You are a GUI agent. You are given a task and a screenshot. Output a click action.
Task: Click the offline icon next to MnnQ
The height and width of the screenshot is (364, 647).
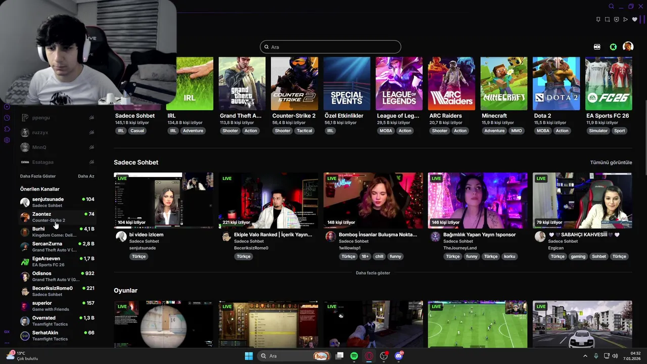[91, 147]
